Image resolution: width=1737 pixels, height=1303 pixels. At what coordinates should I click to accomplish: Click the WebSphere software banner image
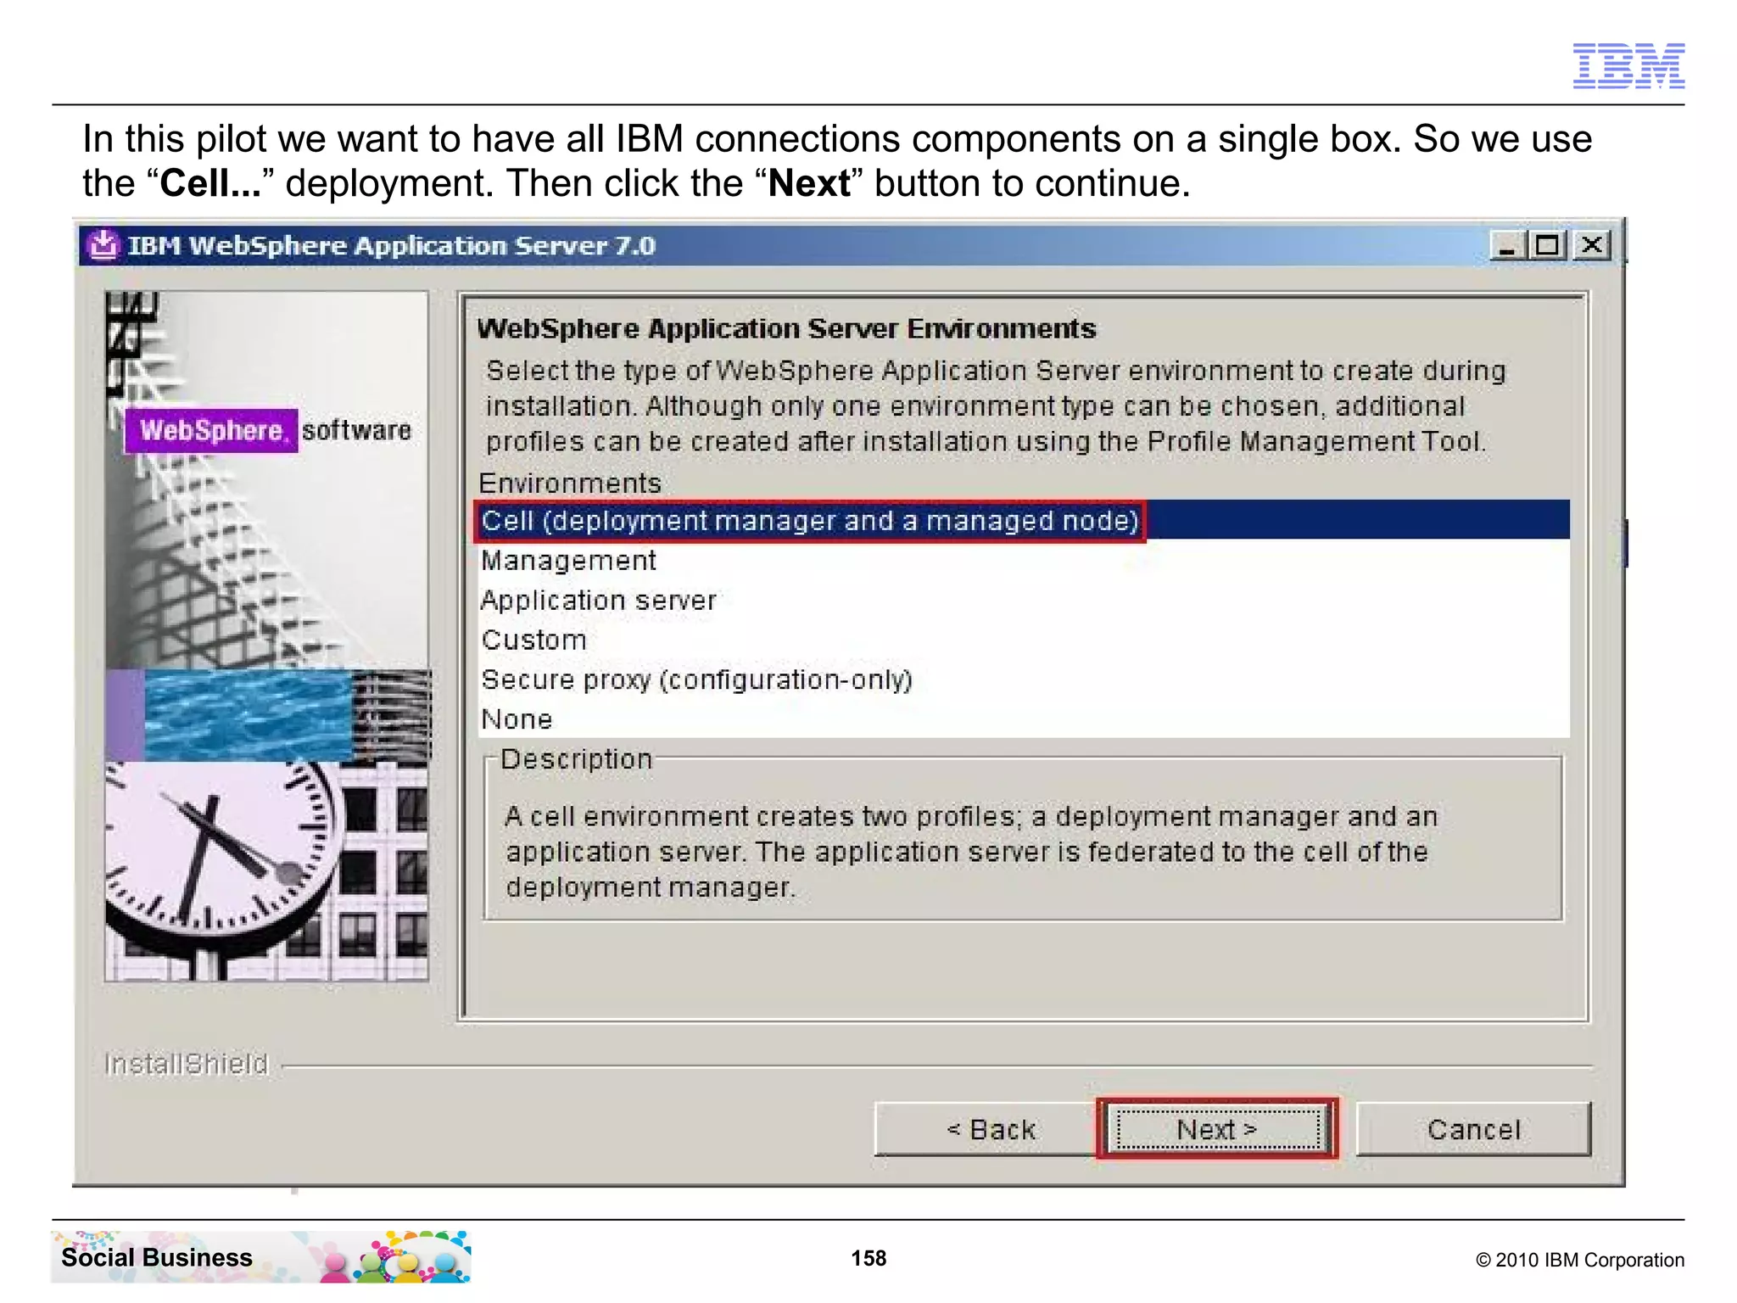pyautogui.click(x=267, y=636)
